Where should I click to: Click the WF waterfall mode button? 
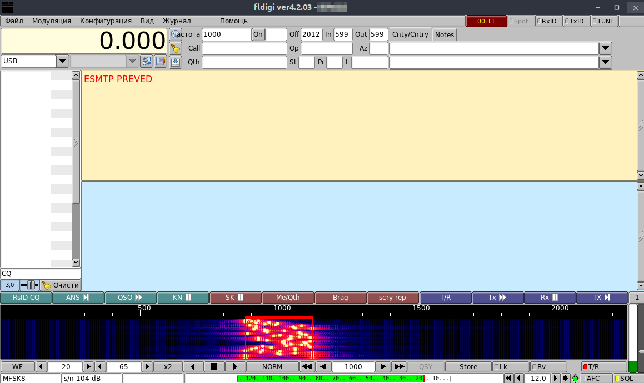[18, 366]
